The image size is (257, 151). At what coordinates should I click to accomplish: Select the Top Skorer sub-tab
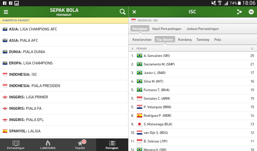tap(165, 40)
